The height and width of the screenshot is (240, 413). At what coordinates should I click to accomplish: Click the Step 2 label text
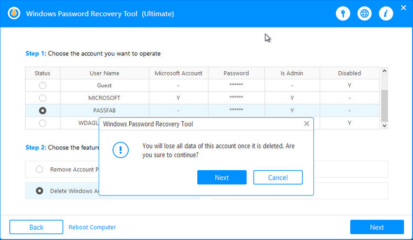36,147
